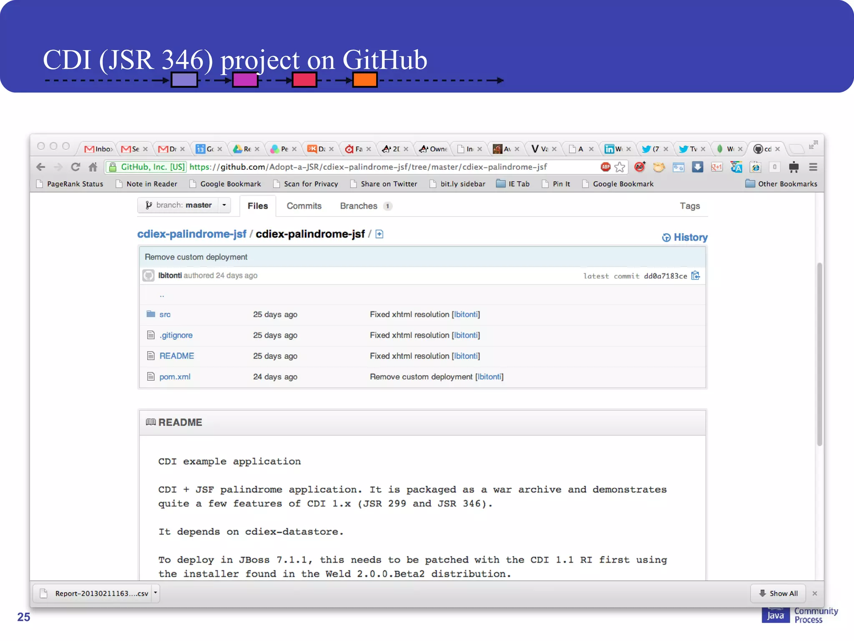The image size is (854, 641).
Task: Click the Show All downloads button
Action: point(778,593)
